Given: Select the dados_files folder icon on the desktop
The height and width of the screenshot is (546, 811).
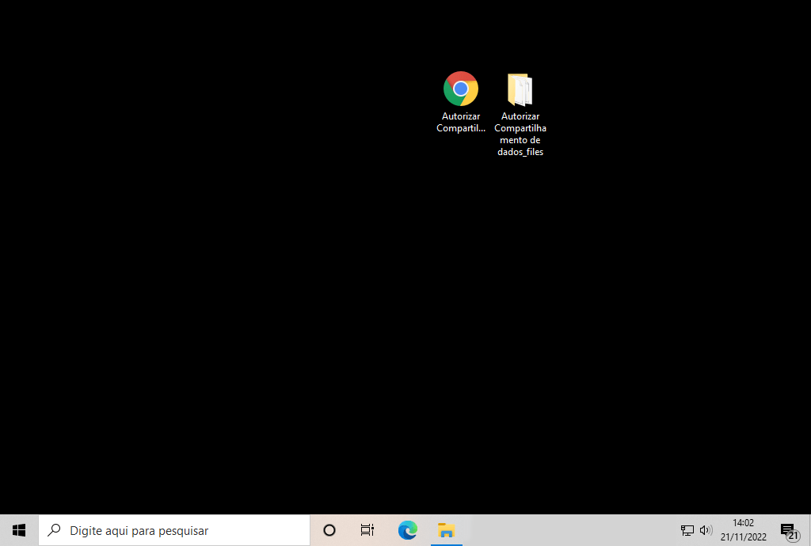Looking at the screenshot, I should [x=520, y=89].
